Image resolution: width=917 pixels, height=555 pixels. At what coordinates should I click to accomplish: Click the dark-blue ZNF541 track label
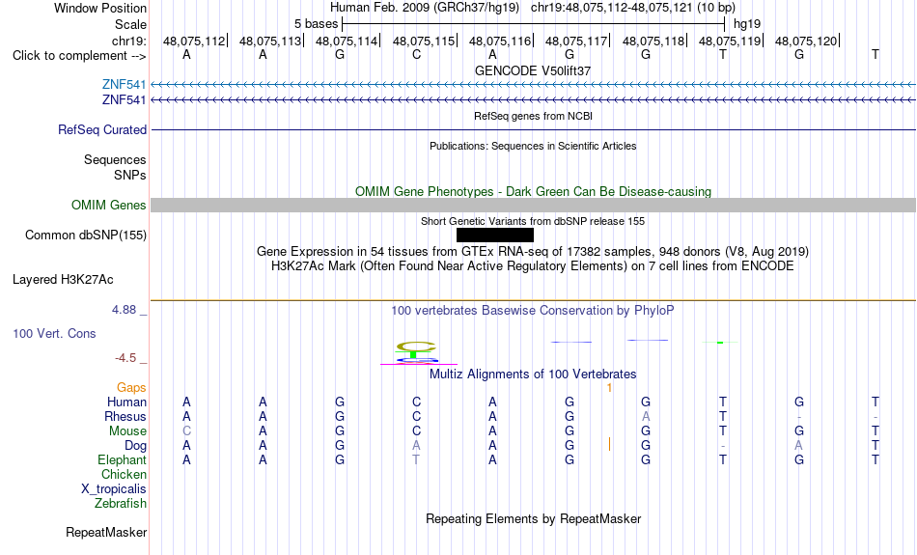[124, 100]
